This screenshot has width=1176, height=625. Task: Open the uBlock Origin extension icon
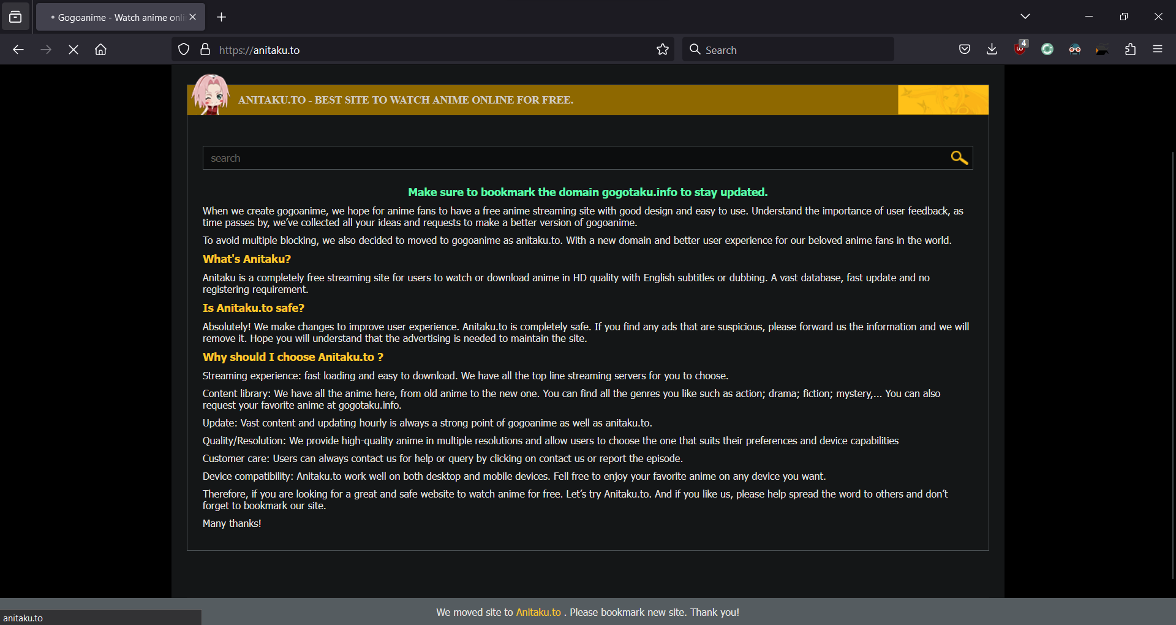coord(1020,49)
